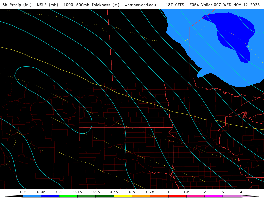Select the orange 0.5–0.75 colorbar segment
264x198 pixels.
[x=141, y=196]
